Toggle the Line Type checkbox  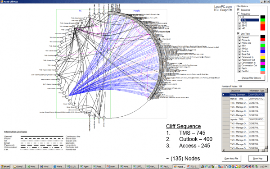coord(238,33)
